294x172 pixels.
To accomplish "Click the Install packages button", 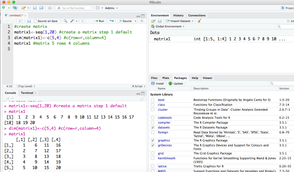I will click(x=158, y=84).
